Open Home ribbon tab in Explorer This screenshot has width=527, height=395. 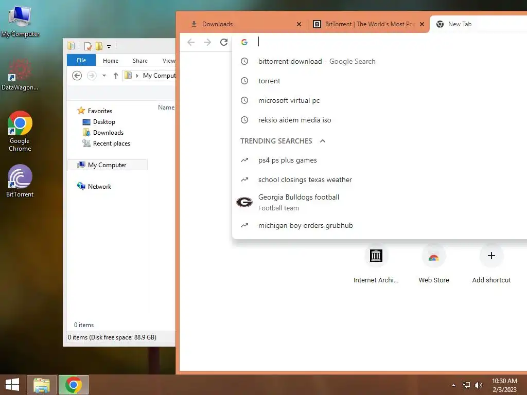111,61
